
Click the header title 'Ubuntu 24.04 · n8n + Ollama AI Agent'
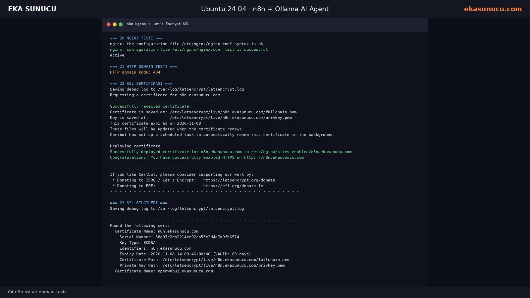(x=265, y=9)
